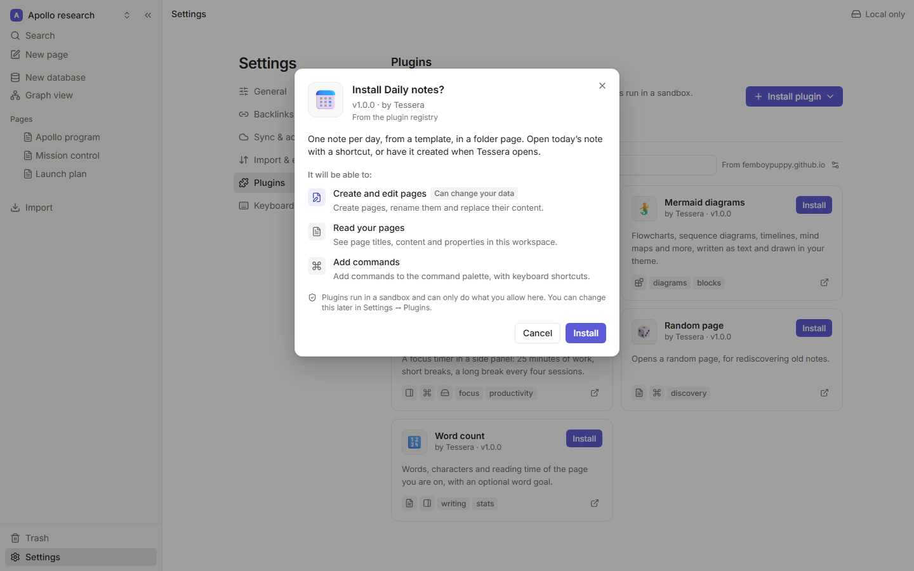This screenshot has height=571, width=914.
Task: Open Word count external link icon
Action: 595,503
